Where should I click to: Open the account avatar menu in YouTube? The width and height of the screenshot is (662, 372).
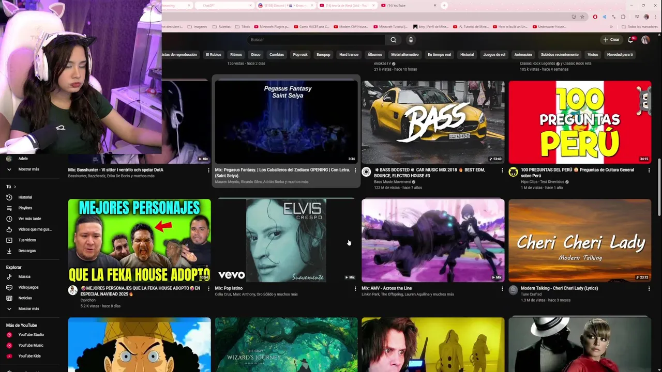pyautogui.click(x=645, y=40)
